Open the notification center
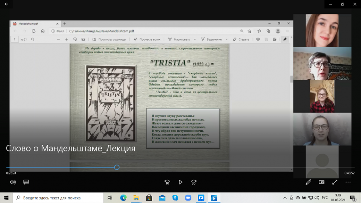The image size is (361, 203). pos(353,198)
